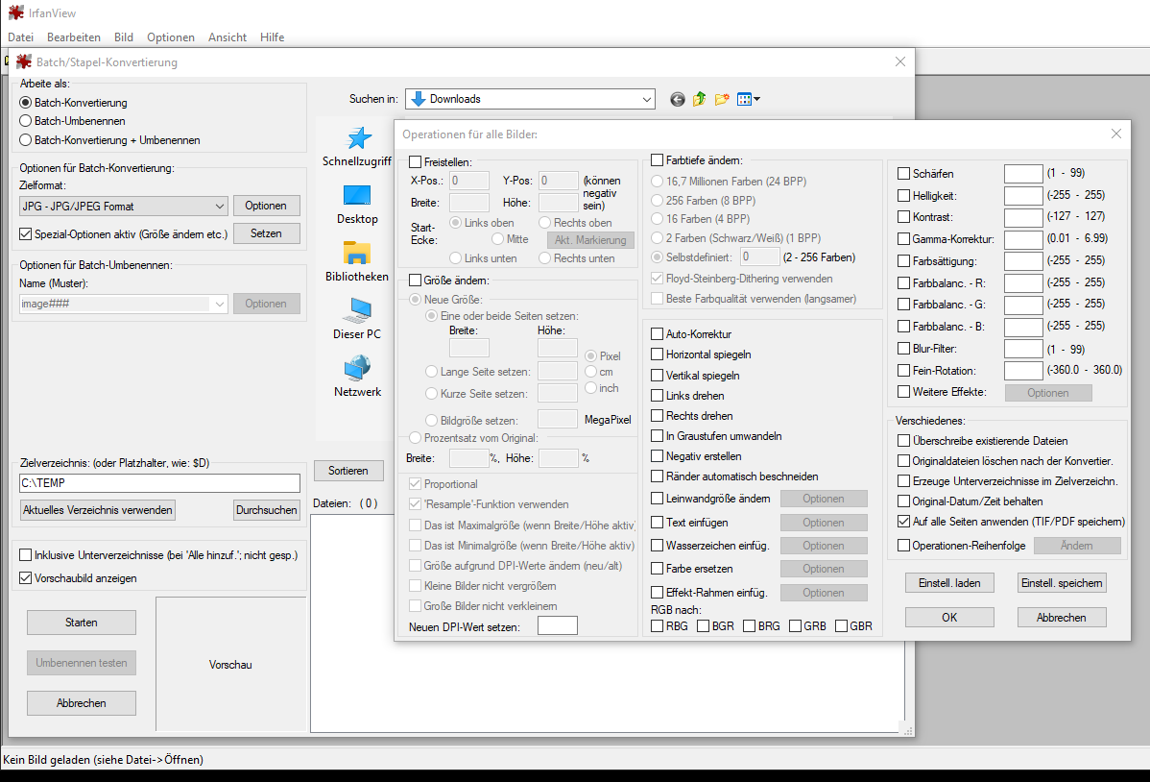Open the Netzwerk globe icon

357,368
